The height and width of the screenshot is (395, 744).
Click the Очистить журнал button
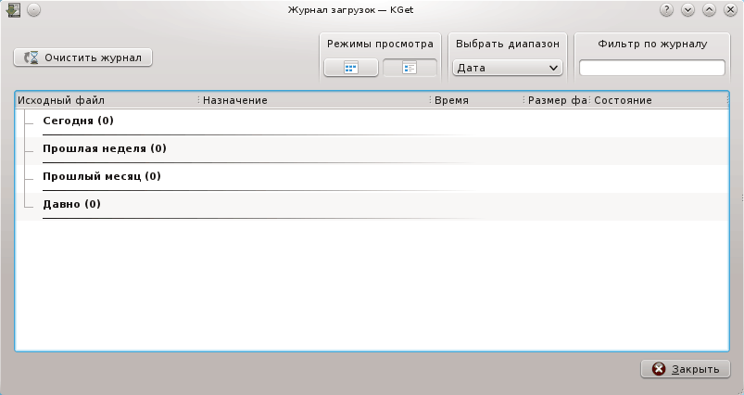tap(83, 57)
